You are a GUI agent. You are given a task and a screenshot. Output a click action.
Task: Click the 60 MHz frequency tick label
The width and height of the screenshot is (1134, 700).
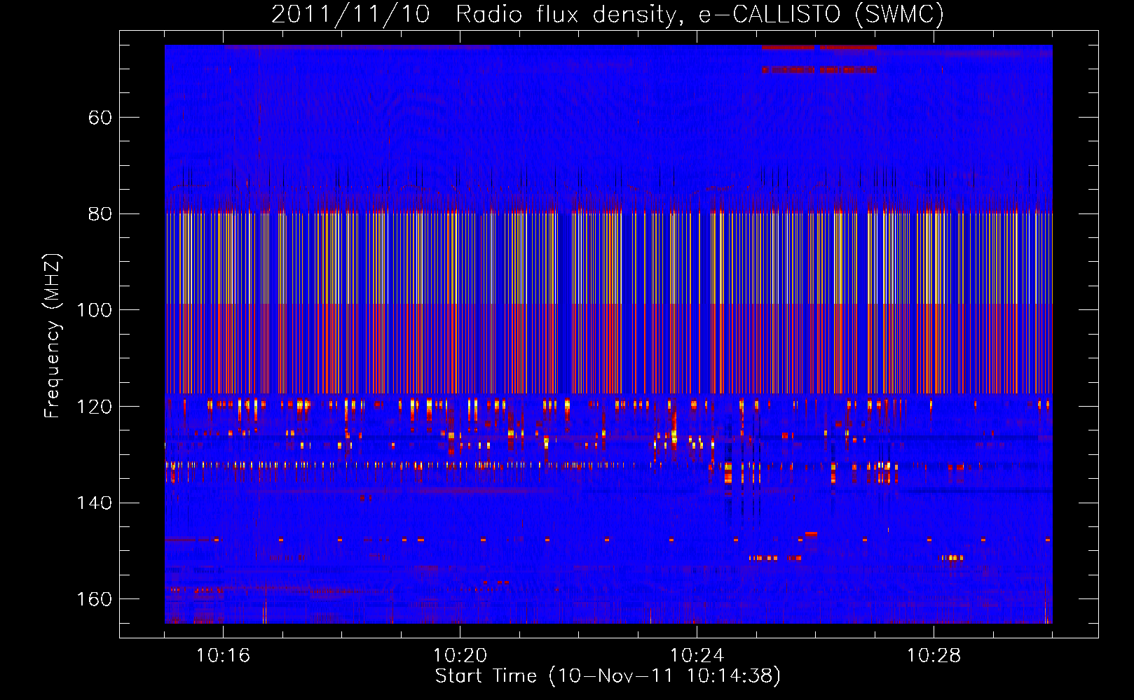coord(100,118)
